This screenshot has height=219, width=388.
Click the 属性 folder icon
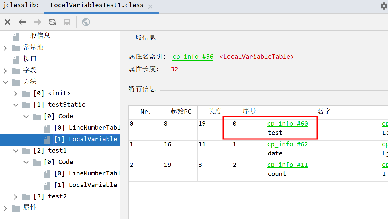(x=16, y=208)
